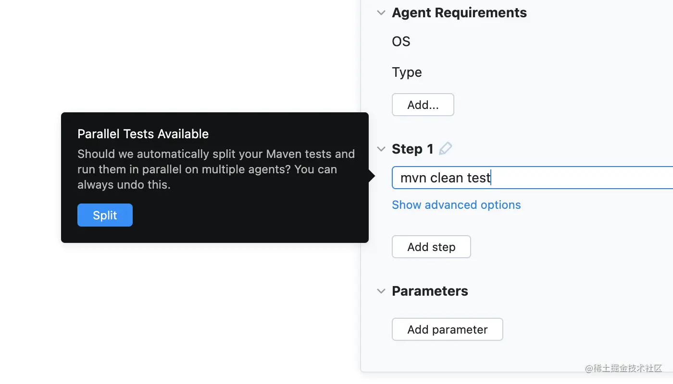The height and width of the screenshot is (384, 673).
Task: Select the Type requirement label
Action: tap(407, 72)
